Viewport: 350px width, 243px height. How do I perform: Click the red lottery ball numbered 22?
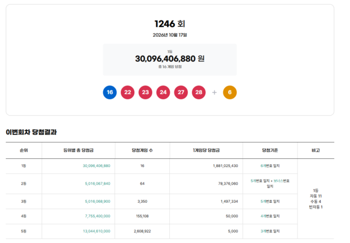tap(127, 92)
